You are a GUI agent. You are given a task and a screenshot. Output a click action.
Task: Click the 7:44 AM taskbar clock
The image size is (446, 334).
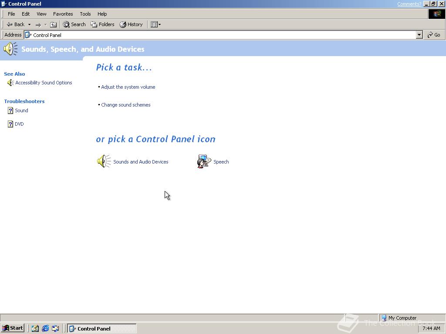point(431,328)
